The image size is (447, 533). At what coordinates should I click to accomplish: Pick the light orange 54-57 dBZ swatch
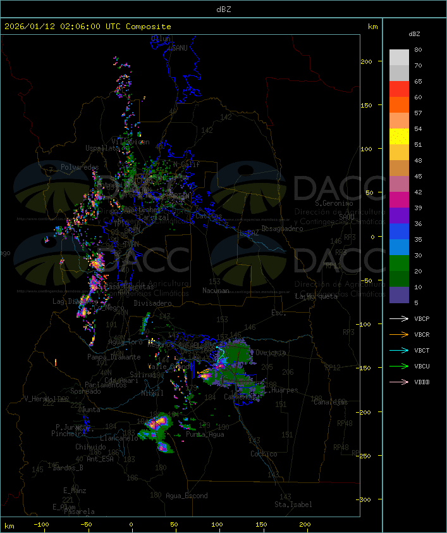[x=399, y=121]
